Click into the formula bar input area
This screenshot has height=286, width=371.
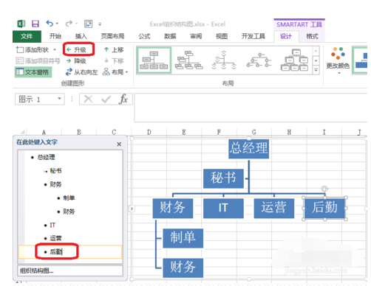pos(251,108)
